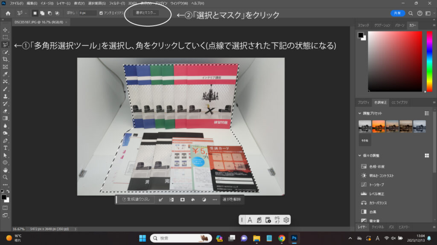Collapse the 個々の調整 section

[x=359, y=156]
